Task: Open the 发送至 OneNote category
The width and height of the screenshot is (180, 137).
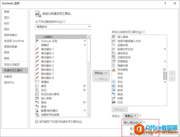Action: tap(15, 41)
